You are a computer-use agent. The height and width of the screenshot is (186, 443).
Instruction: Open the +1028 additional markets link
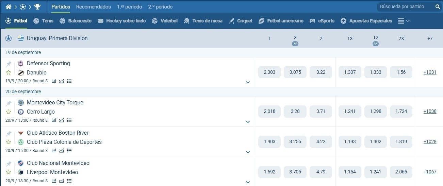(x=430, y=141)
